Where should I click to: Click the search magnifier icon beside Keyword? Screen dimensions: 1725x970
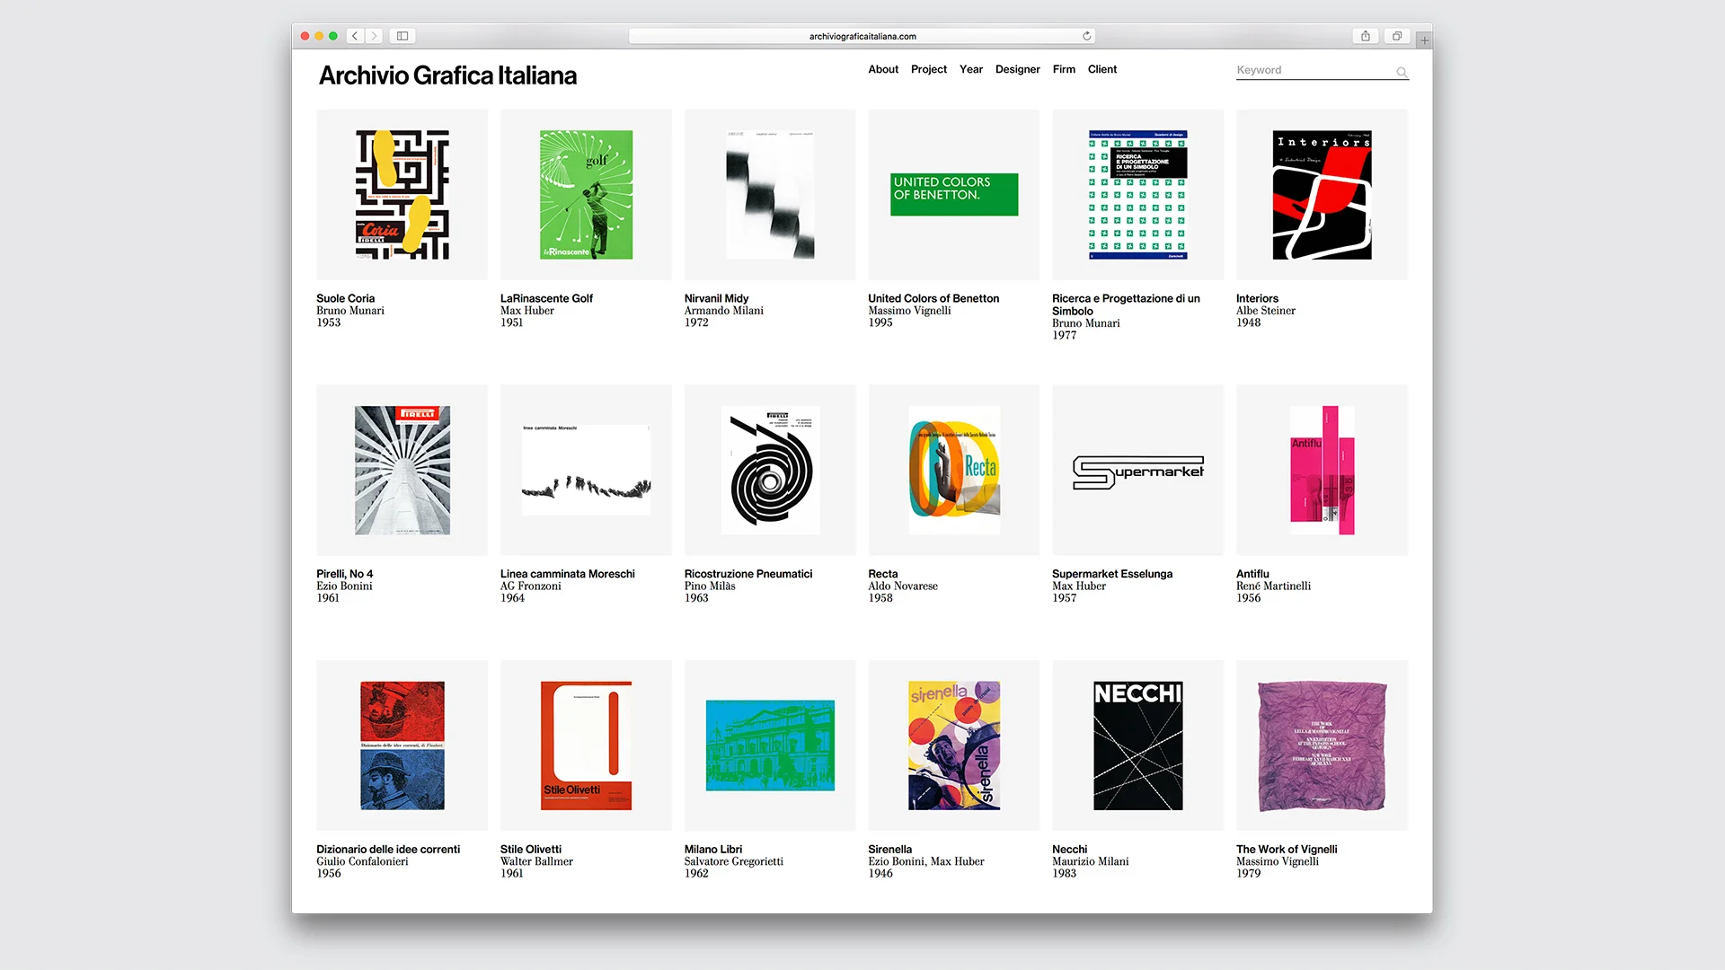(x=1402, y=72)
